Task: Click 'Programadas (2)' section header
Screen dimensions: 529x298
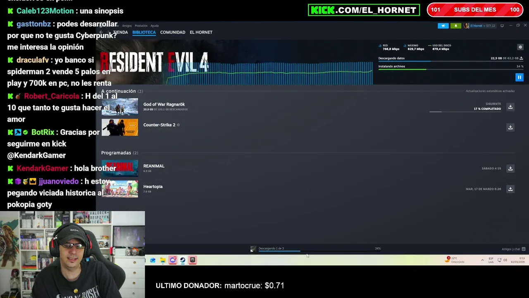Action: pyautogui.click(x=119, y=153)
